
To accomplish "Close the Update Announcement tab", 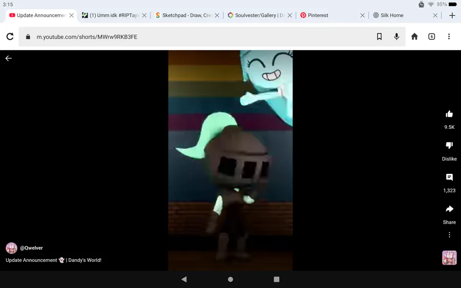I will pos(71,15).
